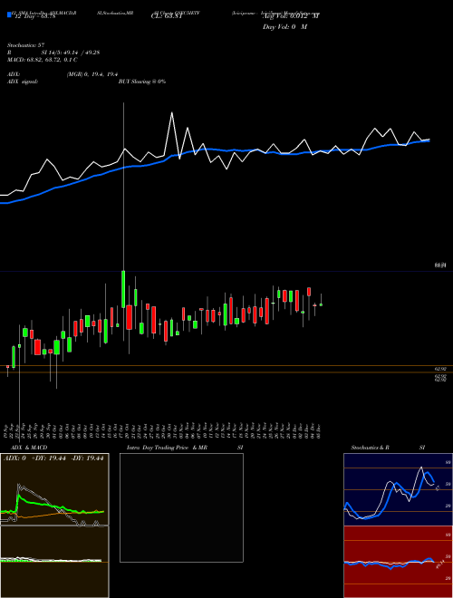Click the 'CL: 63.51' closing price text
Image resolution: width=453 pixels, height=598 pixels.
coord(167,16)
